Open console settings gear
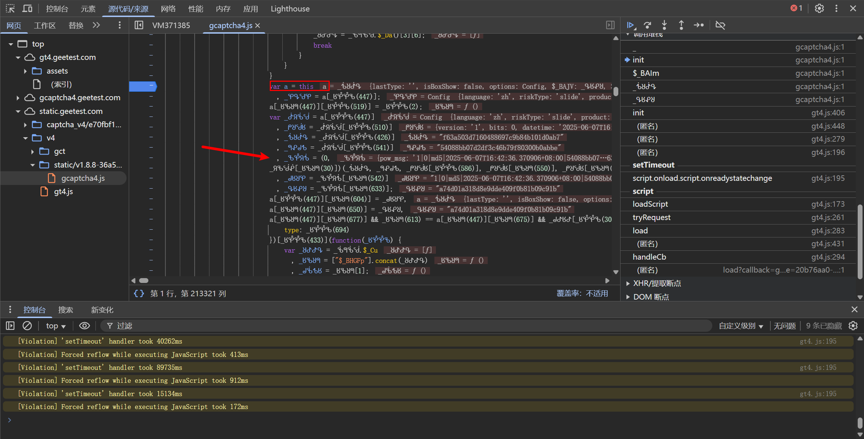This screenshot has width=864, height=439. 853,326
